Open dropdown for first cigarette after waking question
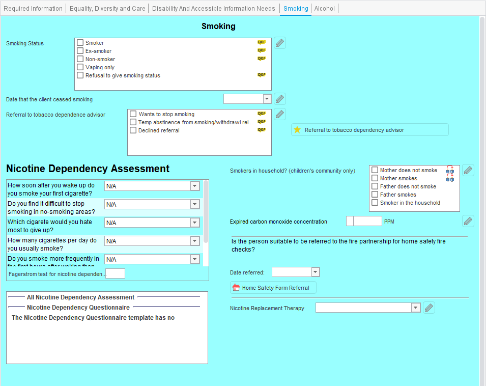The height and width of the screenshot is (386, 486). [x=194, y=186]
